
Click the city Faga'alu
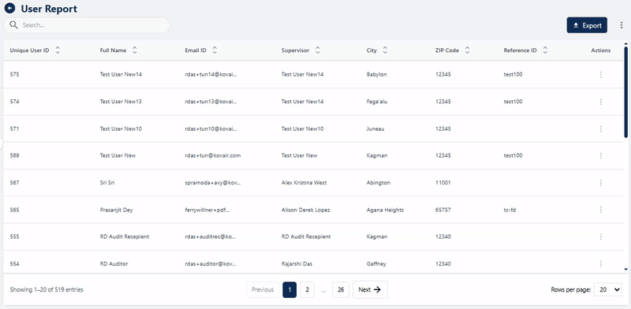tap(377, 102)
